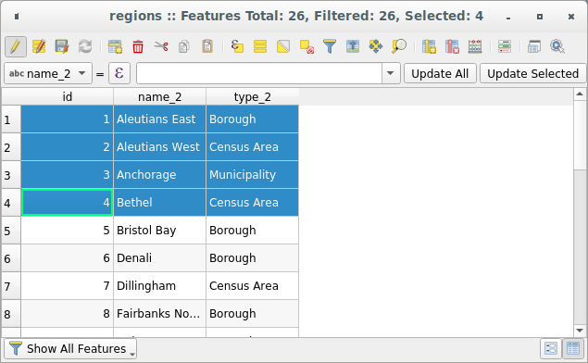Screen dimensions: 588x363
Task: Delete selected features with trash icon
Action: coord(138,47)
